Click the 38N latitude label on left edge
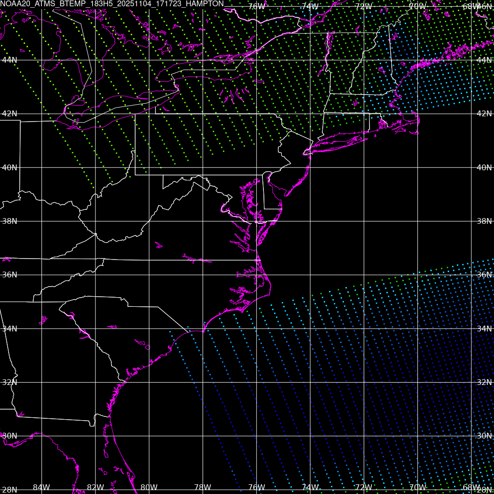This screenshot has height=494, width=494. coord(10,221)
